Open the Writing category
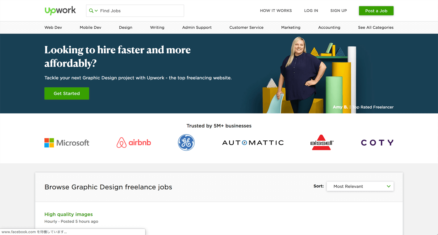This screenshot has width=438, height=235. click(x=157, y=27)
